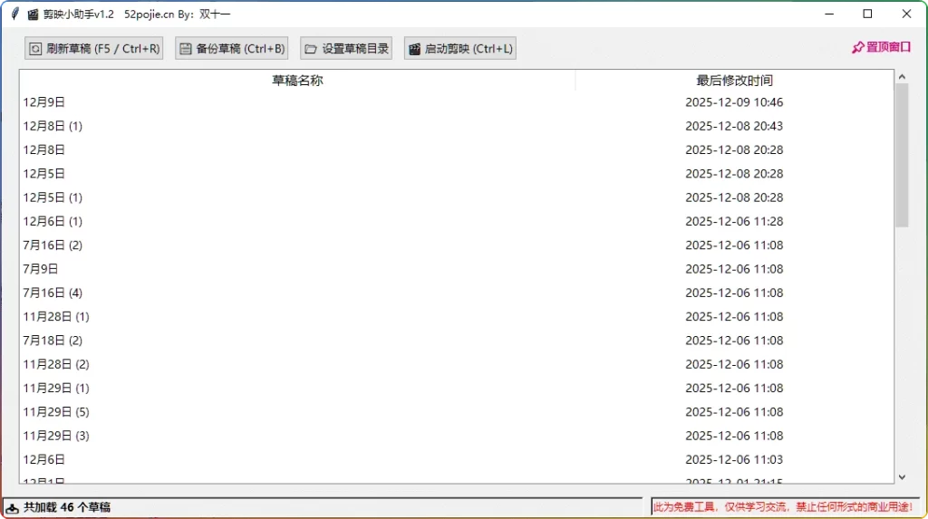Click the status bar icon beside 共加载 46 个草稿

click(13, 508)
